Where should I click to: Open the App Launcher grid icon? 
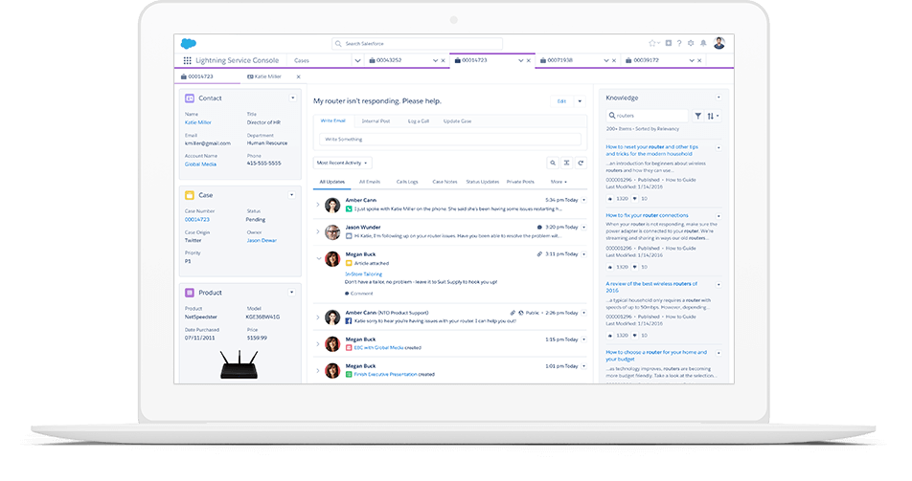188,60
